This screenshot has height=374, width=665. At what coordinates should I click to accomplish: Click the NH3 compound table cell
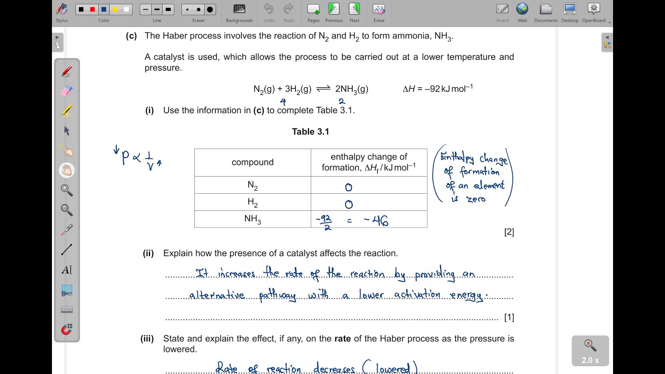point(252,219)
